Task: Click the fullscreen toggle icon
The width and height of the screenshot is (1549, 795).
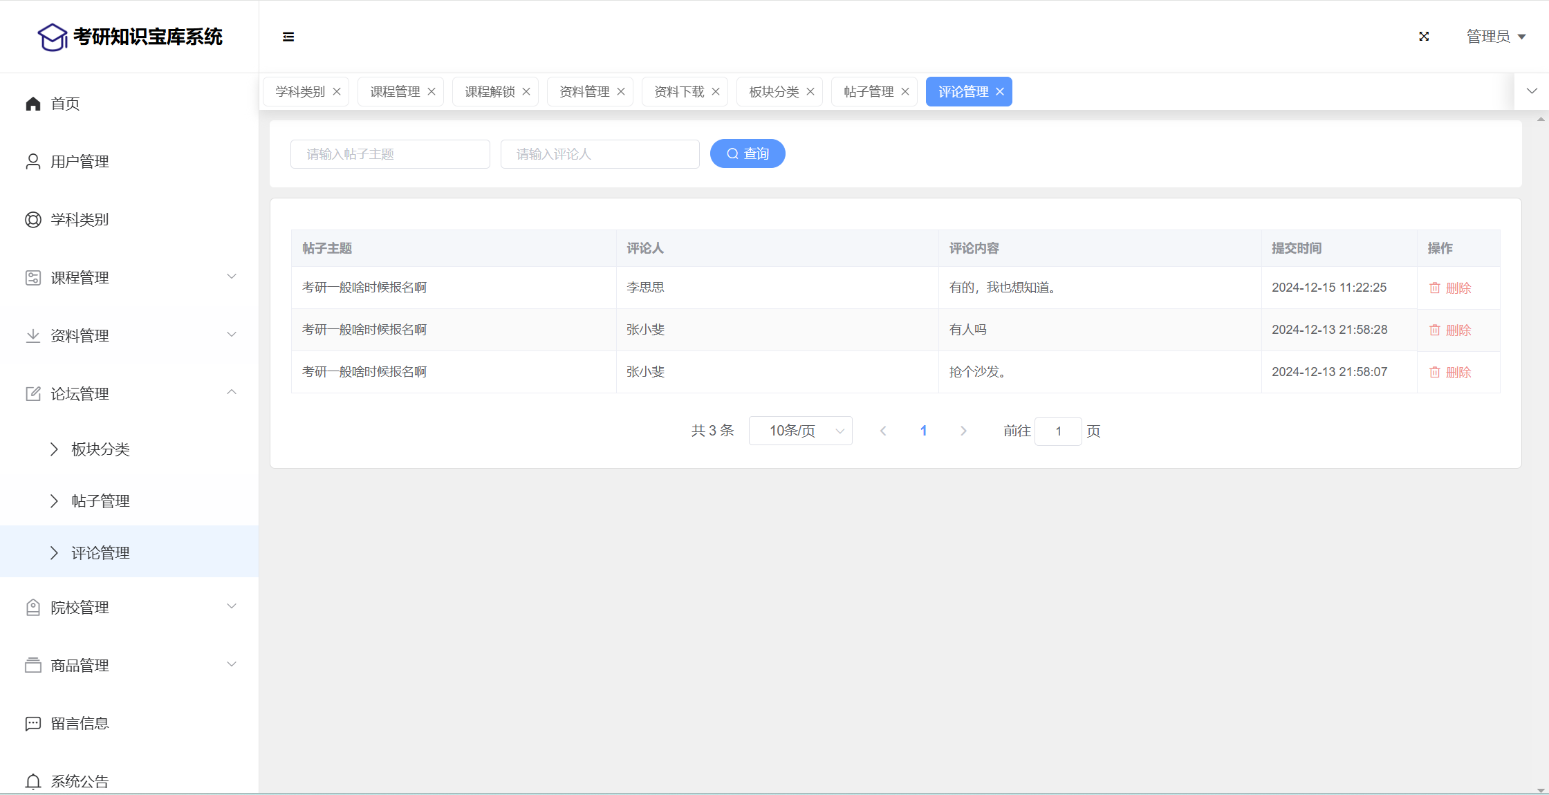Action: pos(1424,37)
